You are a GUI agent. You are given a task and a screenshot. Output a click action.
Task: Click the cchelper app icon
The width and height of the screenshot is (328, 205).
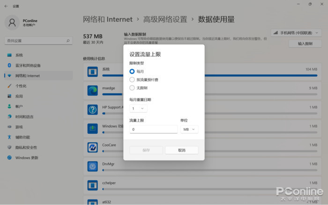point(92,185)
